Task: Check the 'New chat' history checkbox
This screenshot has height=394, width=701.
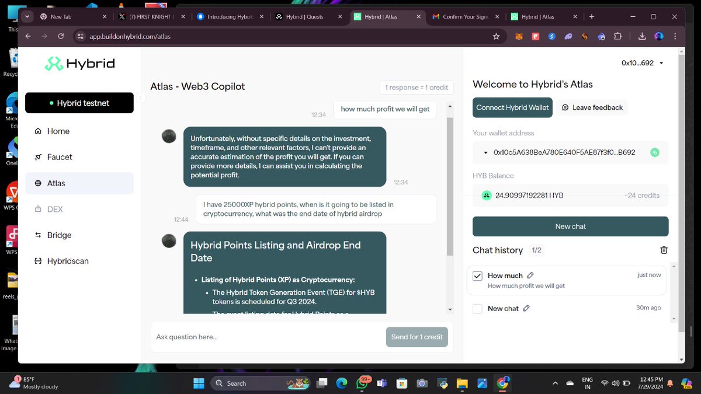Action: coord(477,309)
